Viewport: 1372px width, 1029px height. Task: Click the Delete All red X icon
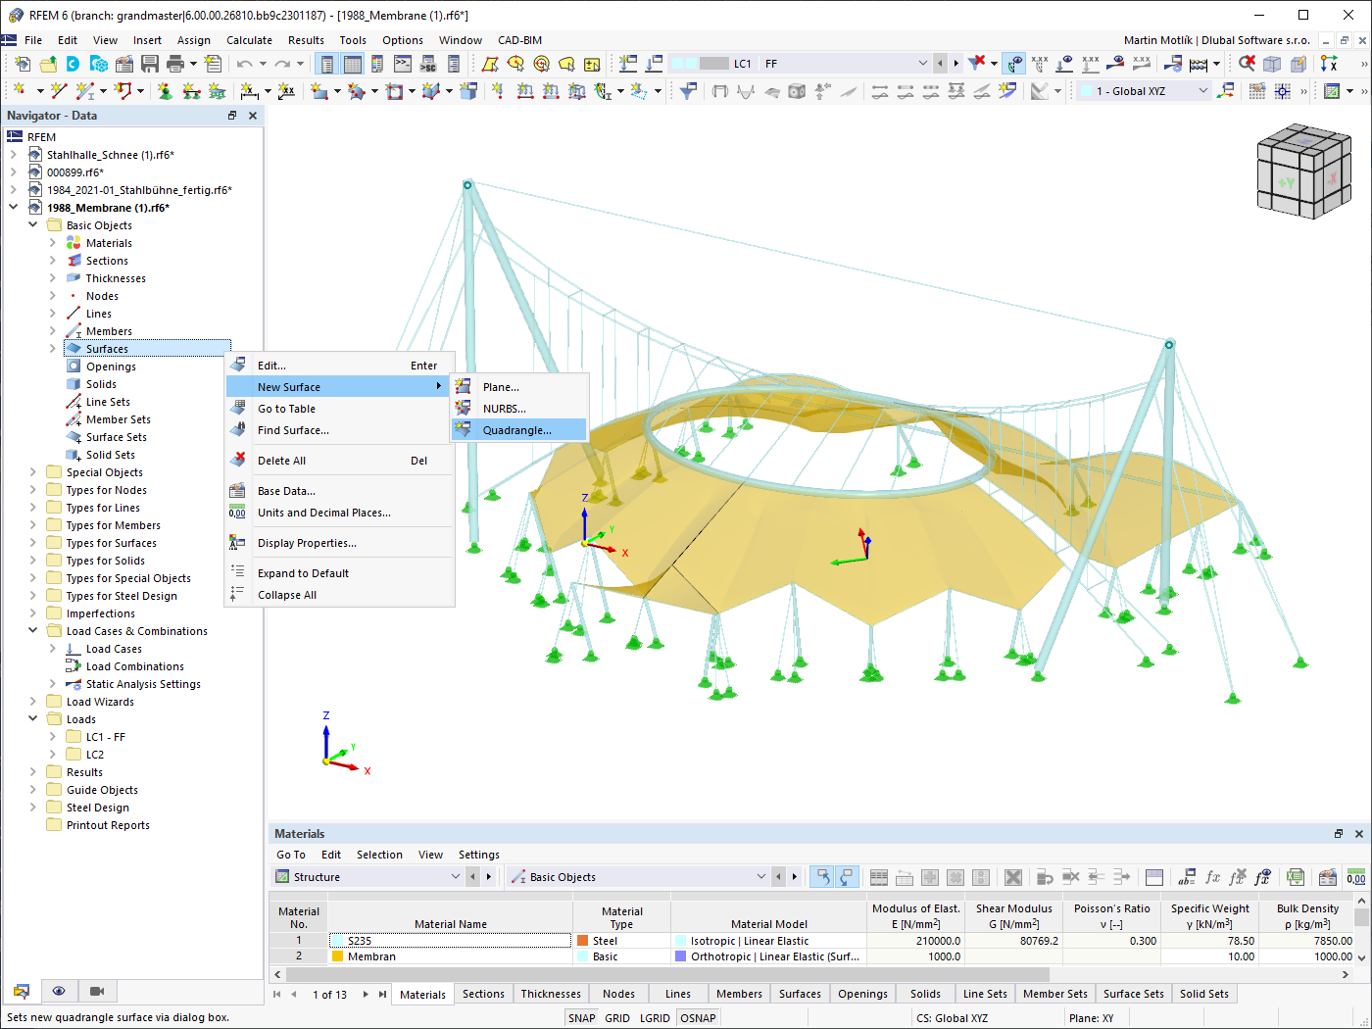(238, 460)
